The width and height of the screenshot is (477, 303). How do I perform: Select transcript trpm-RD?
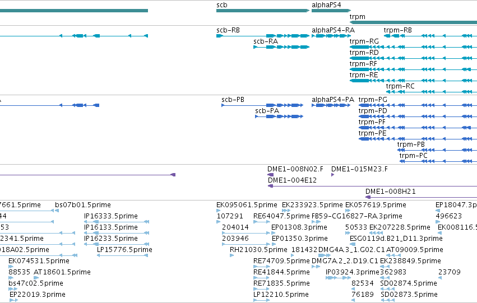pyautogui.click(x=414, y=58)
